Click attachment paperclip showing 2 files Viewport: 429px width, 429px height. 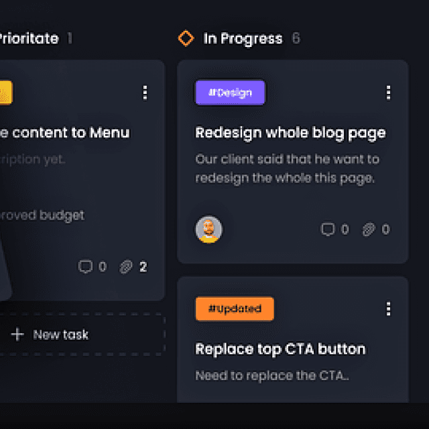pyautogui.click(x=126, y=267)
